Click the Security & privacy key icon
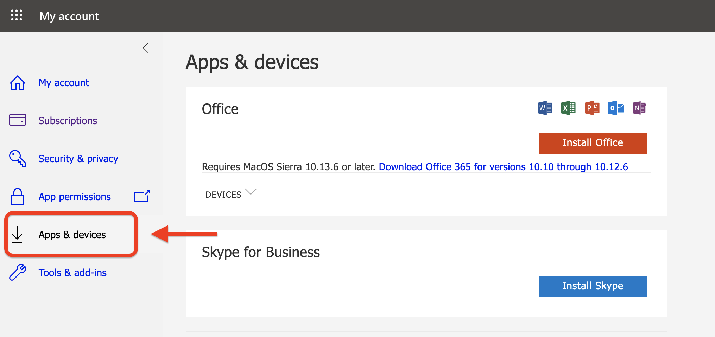This screenshot has width=715, height=337. (x=17, y=158)
